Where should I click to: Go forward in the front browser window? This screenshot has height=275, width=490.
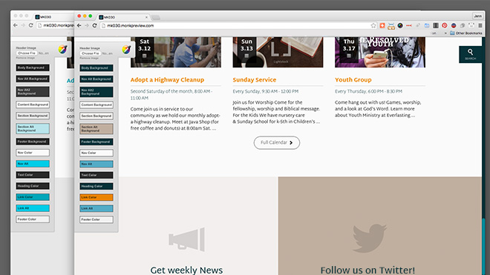87,26
